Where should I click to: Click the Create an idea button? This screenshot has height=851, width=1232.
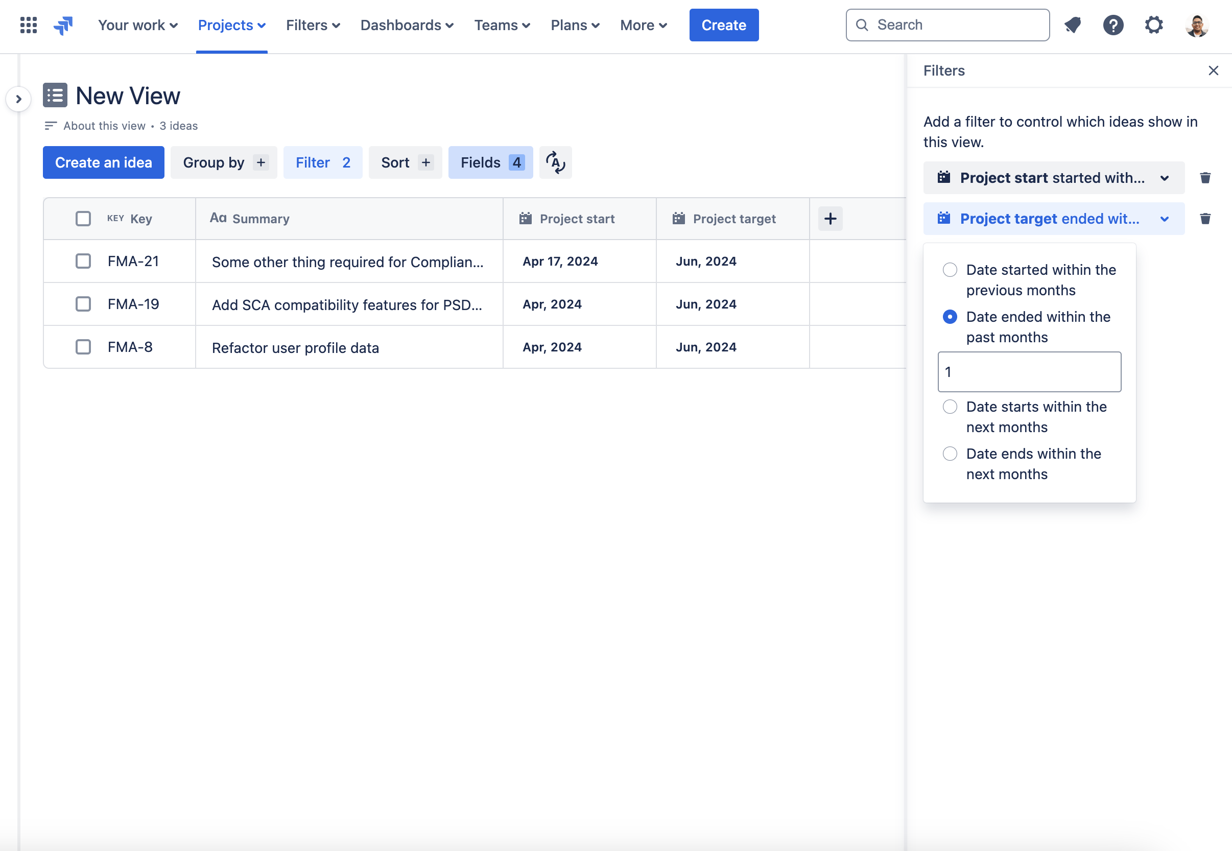103,162
